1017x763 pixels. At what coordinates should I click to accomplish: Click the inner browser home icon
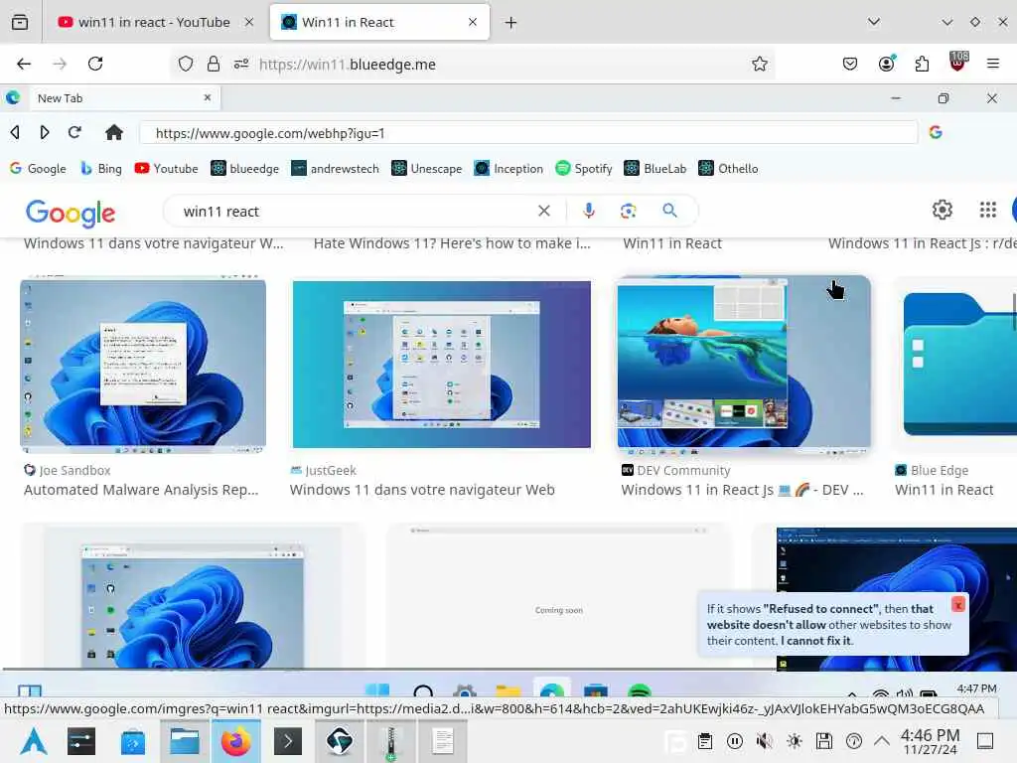(114, 132)
